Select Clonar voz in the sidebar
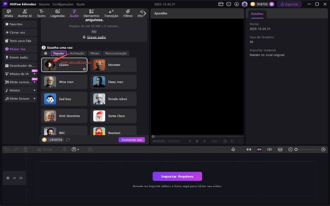 click(x=20, y=33)
